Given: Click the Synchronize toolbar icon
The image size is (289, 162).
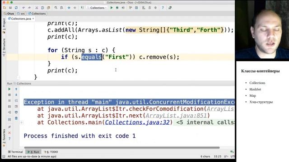Looking at the screenshot, I should click(x=16, y=8).
